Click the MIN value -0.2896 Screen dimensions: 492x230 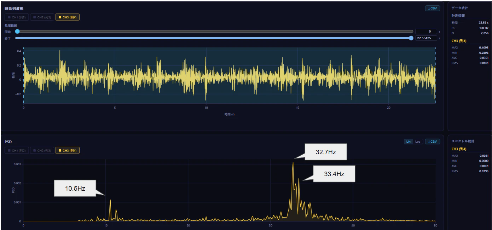pos(483,52)
